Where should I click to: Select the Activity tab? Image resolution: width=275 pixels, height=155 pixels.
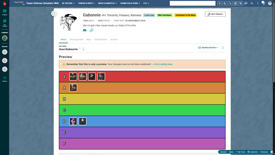[114, 39]
